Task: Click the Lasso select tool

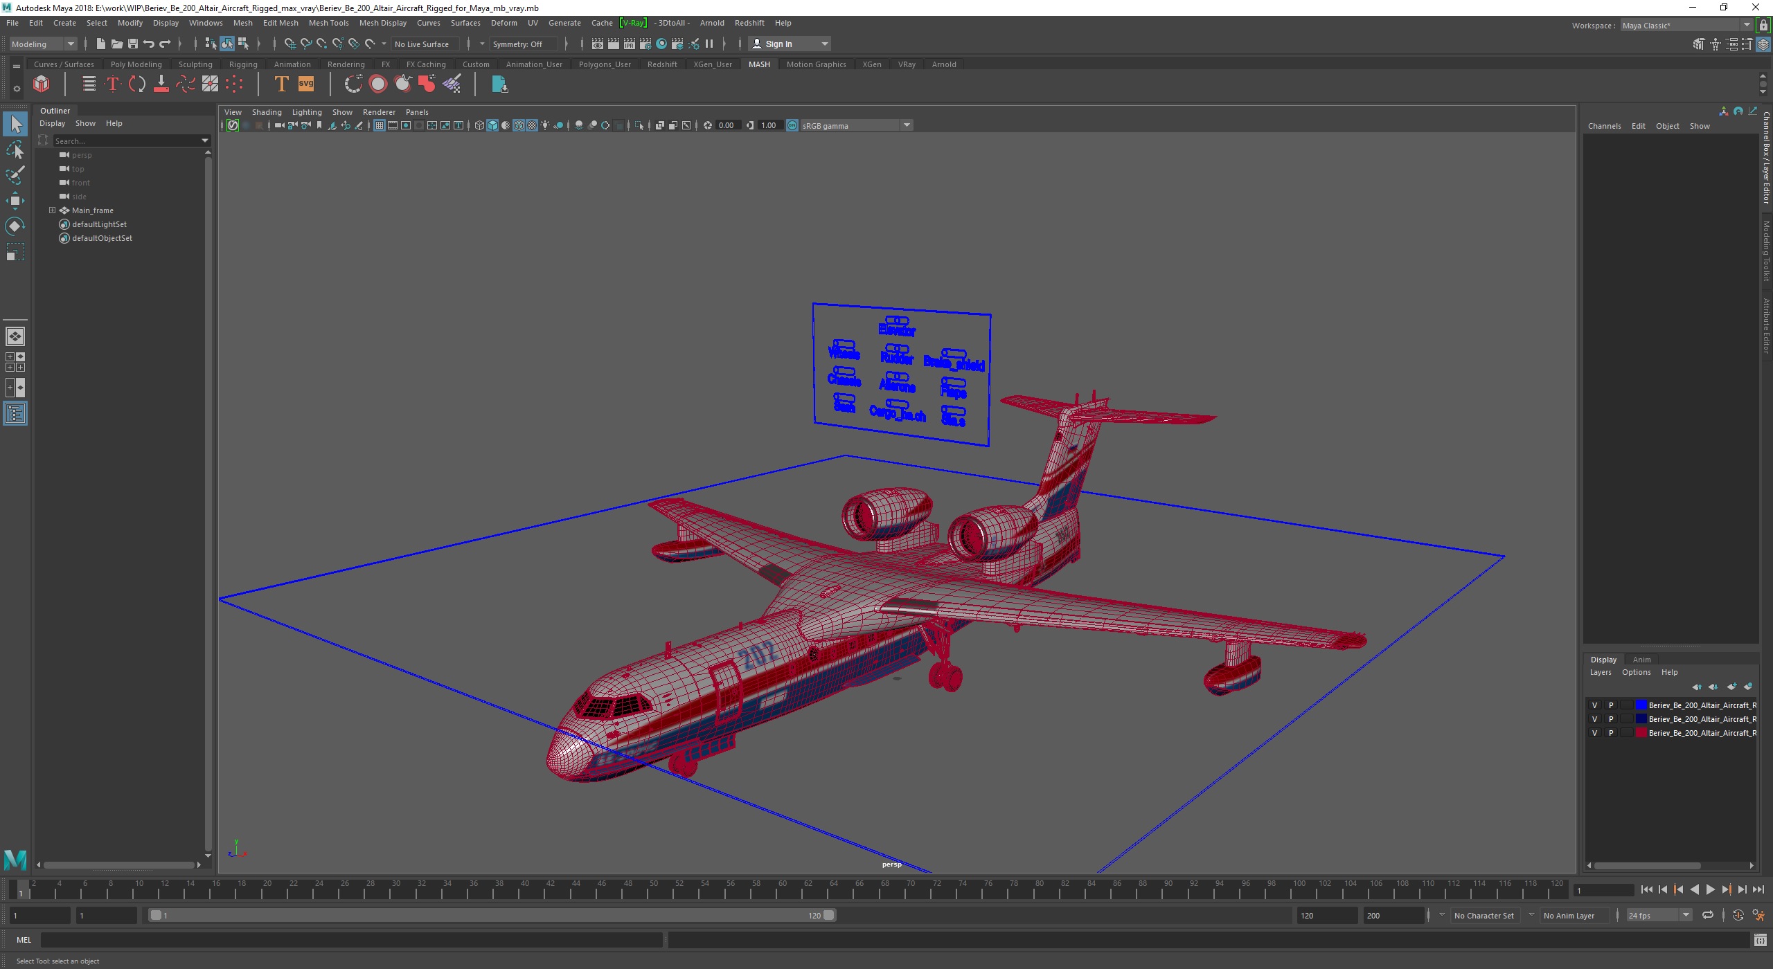Action: tap(15, 150)
